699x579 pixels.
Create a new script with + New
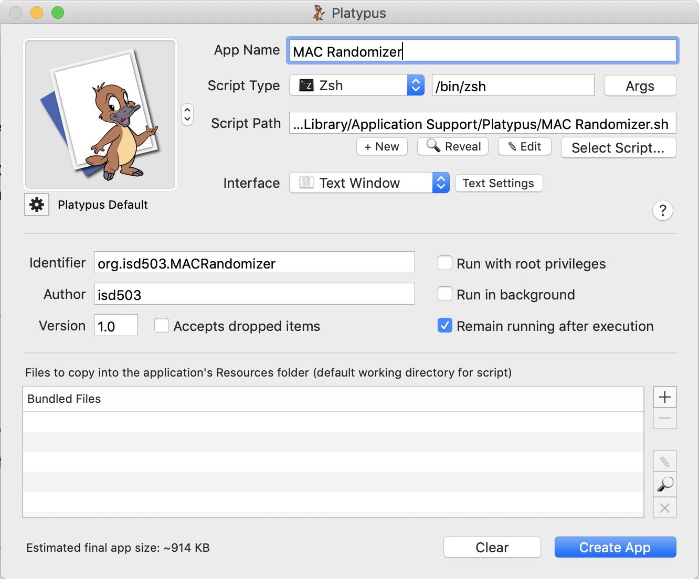click(382, 147)
